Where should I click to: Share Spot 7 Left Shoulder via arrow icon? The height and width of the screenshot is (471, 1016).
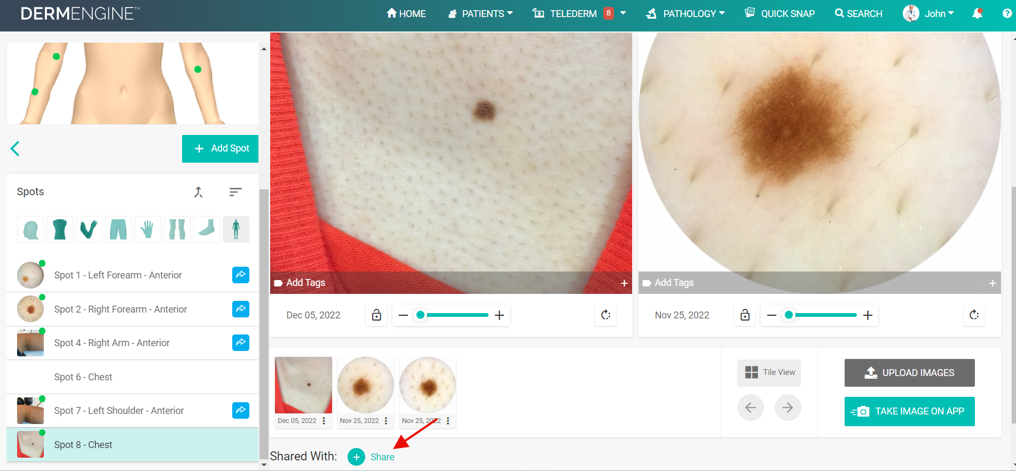point(241,410)
